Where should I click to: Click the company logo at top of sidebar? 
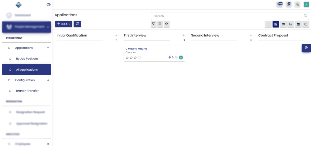click(x=19, y=5)
